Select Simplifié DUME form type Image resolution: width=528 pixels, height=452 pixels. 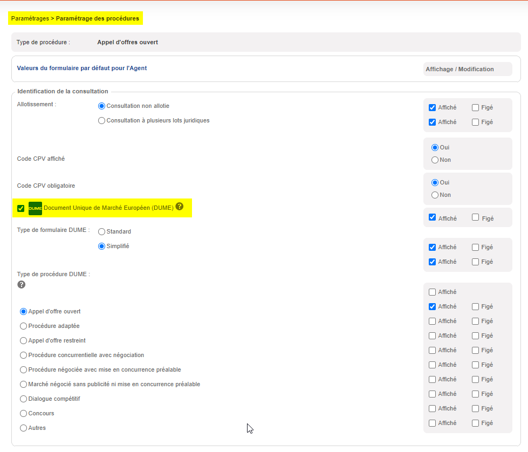click(x=101, y=246)
